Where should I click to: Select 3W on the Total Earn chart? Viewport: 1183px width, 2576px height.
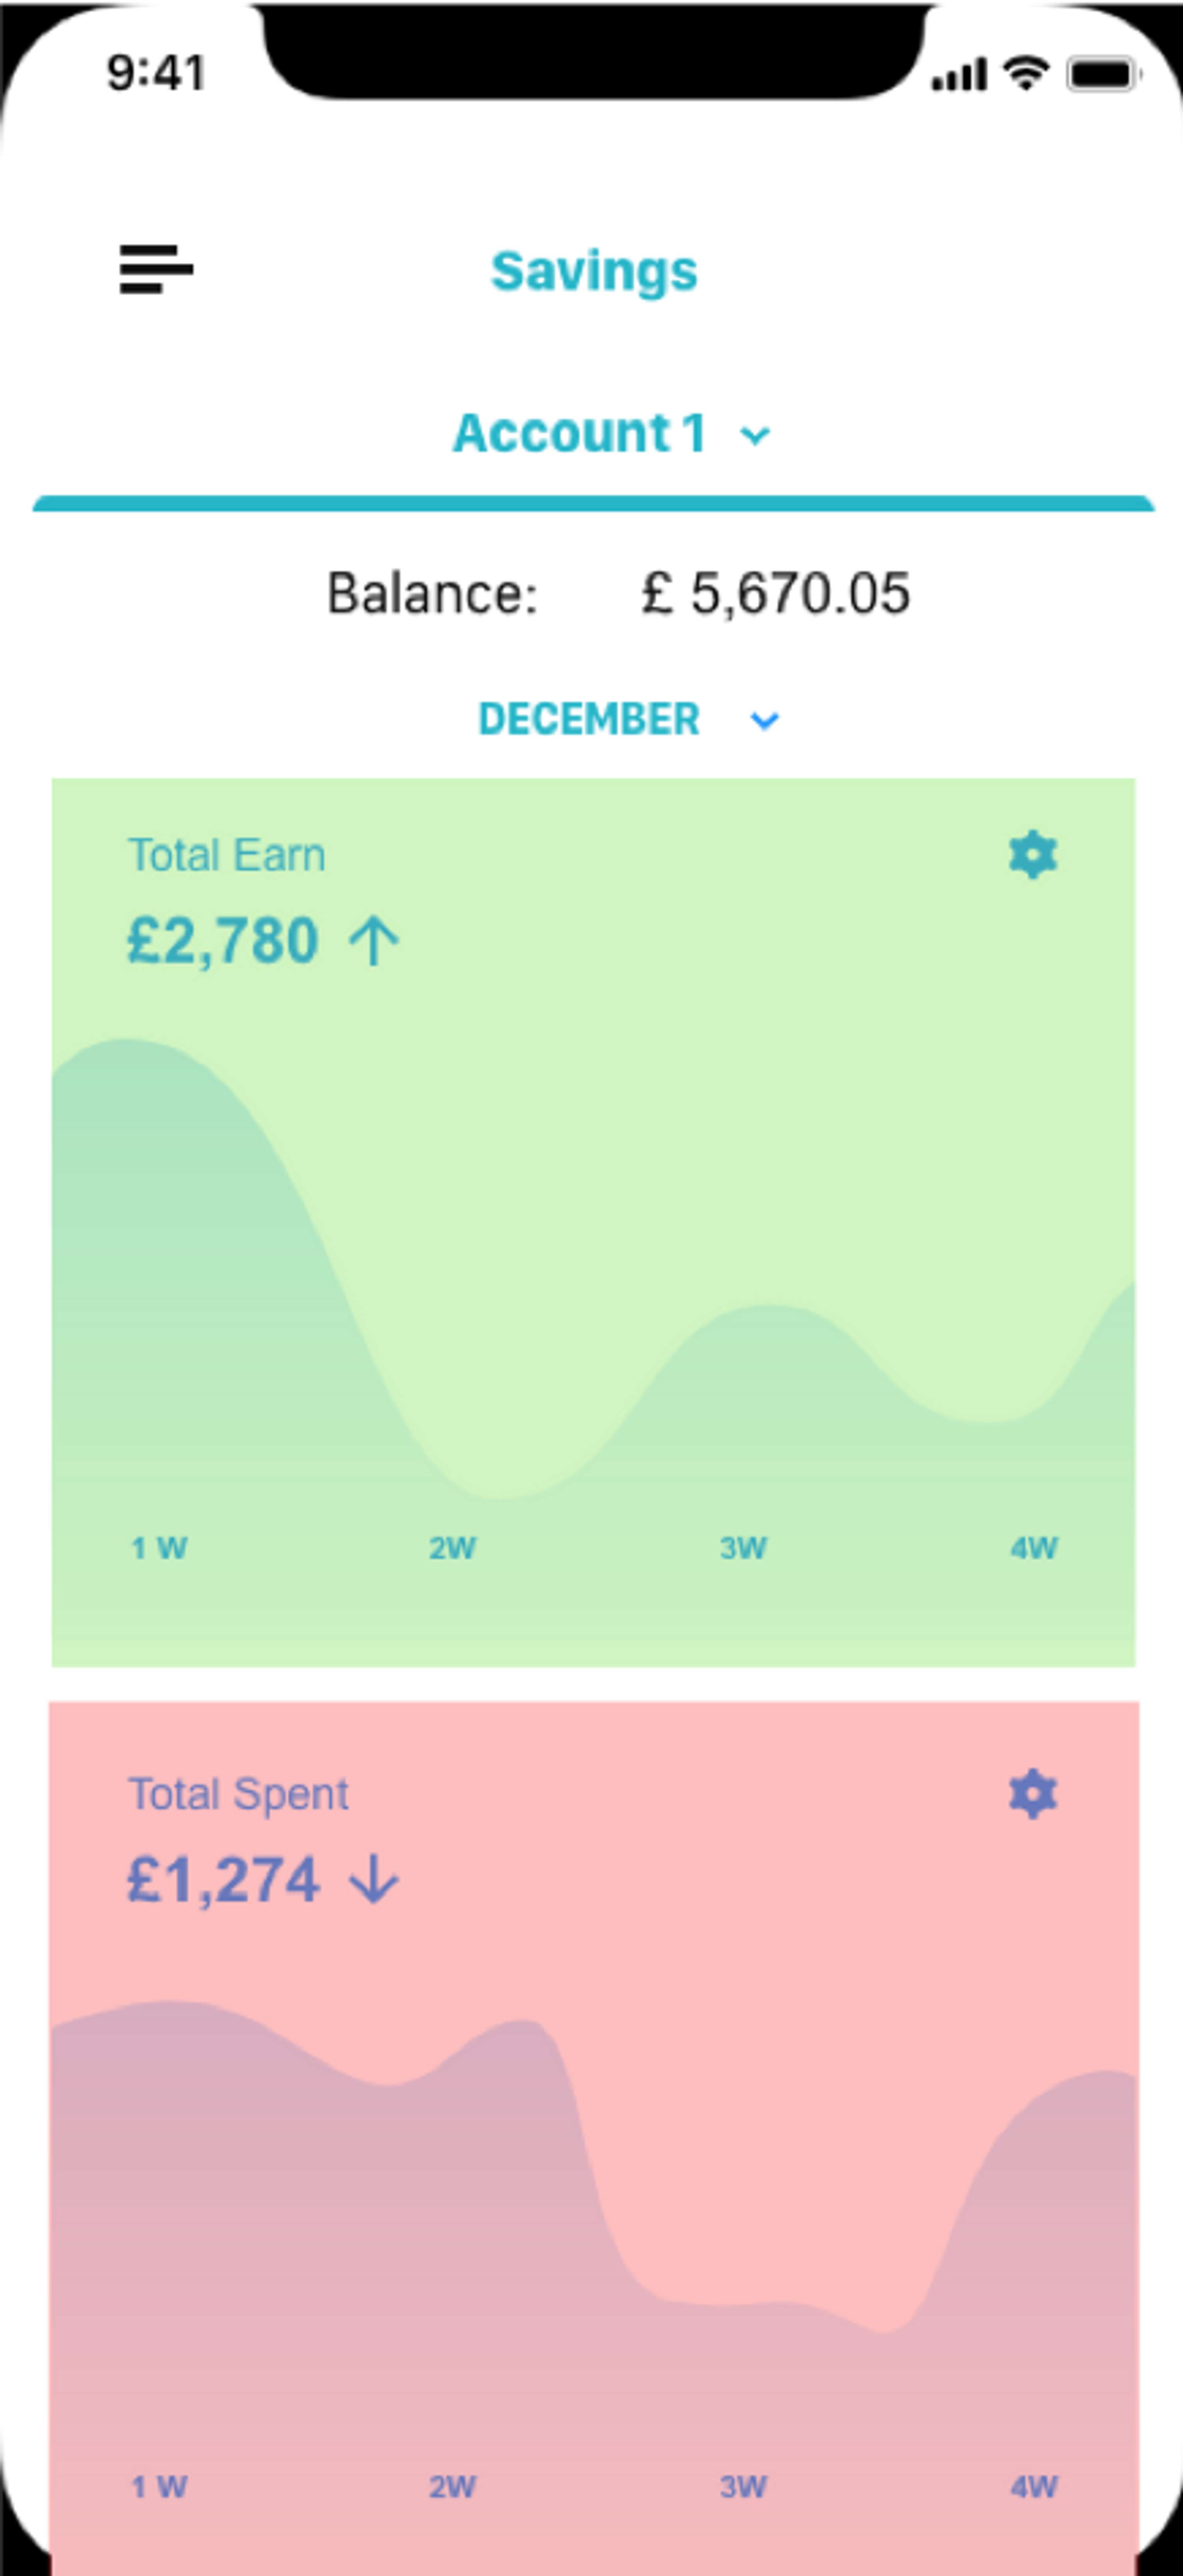[x=743, y=1548]
